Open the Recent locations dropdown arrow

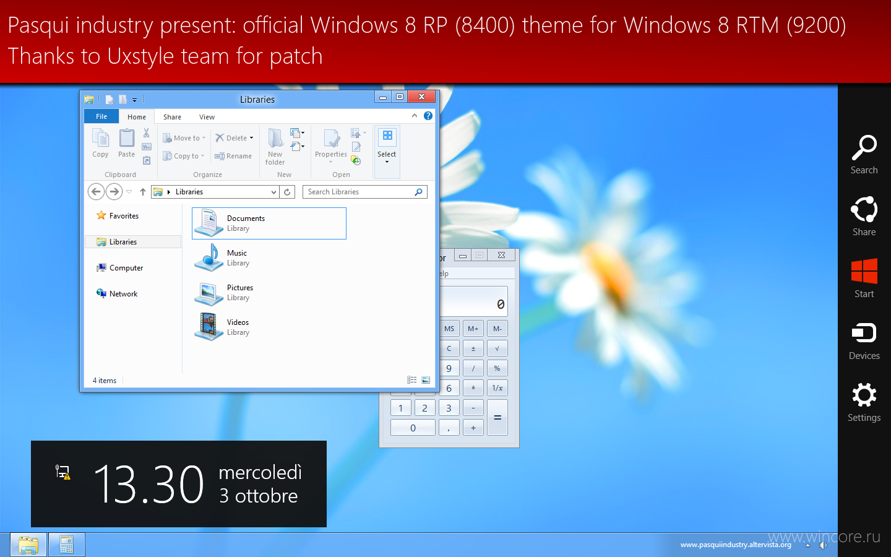point(129,192)
